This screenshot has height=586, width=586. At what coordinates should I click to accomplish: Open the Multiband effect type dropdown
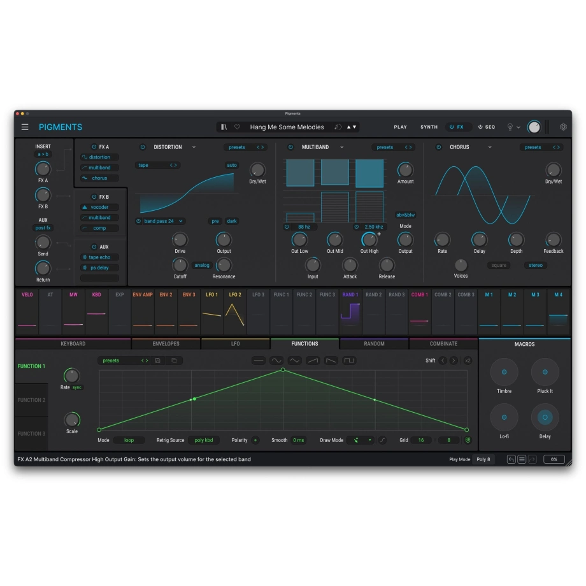pyautogui.click(x=341, y=147)
